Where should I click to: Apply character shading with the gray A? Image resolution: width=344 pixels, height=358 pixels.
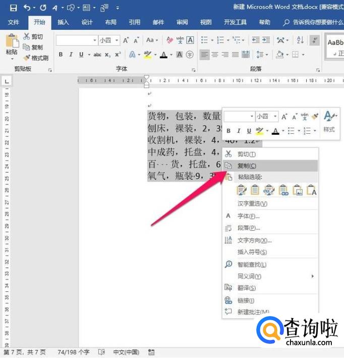click(180, 55)
